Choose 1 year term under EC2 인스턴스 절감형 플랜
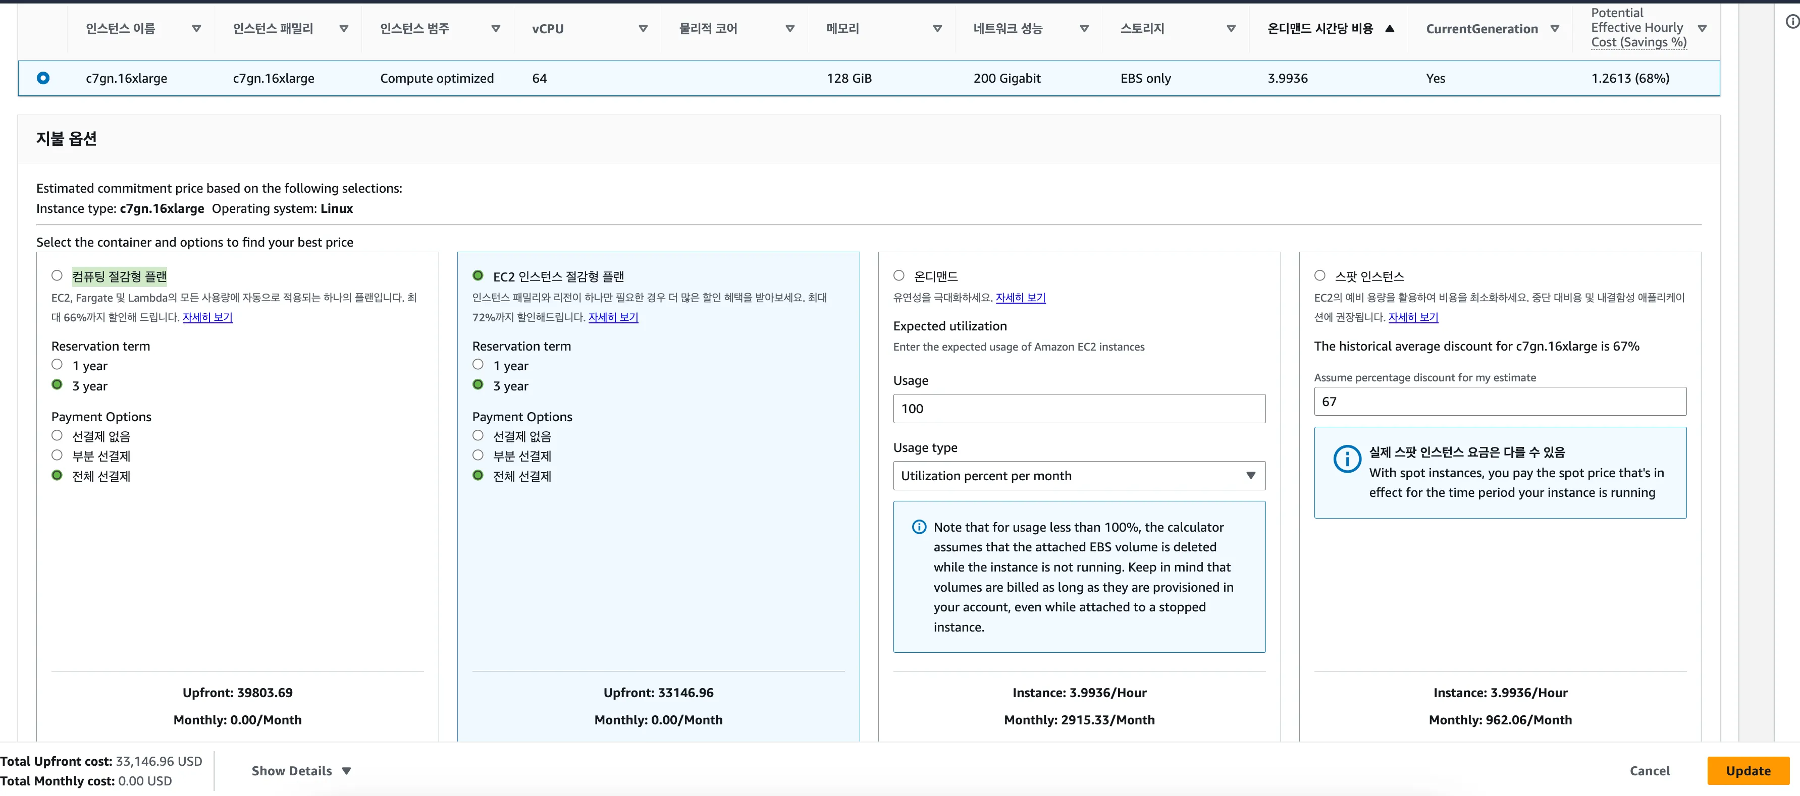 click(x=478, y=365)
